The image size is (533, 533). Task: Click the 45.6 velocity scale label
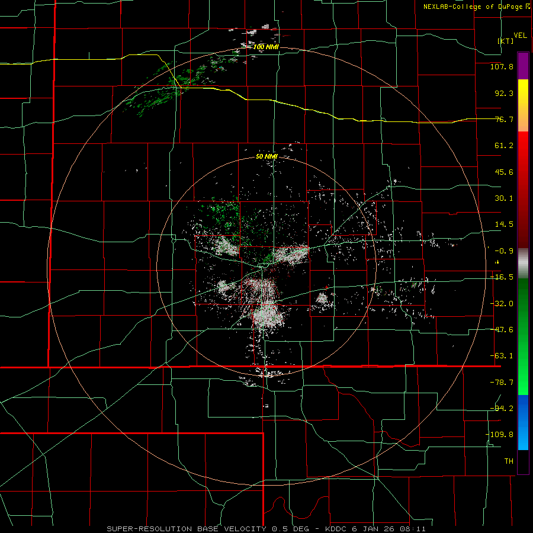504,172
